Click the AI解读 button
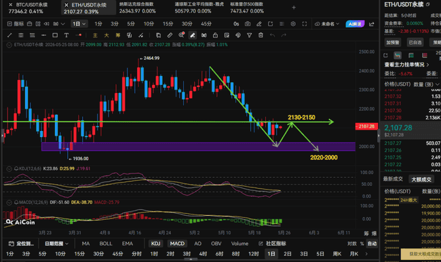The height and width of the screenshot is (262, 441). pyautogui.click(x=355, y=24)
